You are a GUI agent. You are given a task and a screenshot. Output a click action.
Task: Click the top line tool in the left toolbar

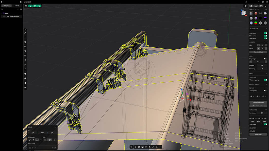coord(25,33)
